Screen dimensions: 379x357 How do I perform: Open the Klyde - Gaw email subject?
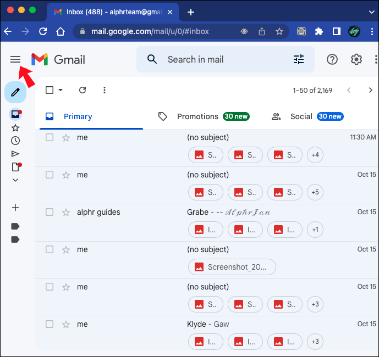(208, 324)
